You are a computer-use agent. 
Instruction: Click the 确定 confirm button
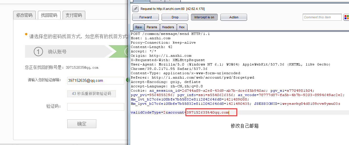click(x=82, y=124)
